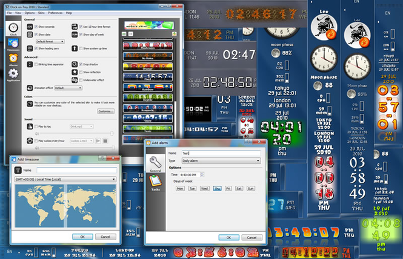The image size is (403, 259).
Task: Enable the Underwater effect checkbox
Action: click(x=81, y=80)
